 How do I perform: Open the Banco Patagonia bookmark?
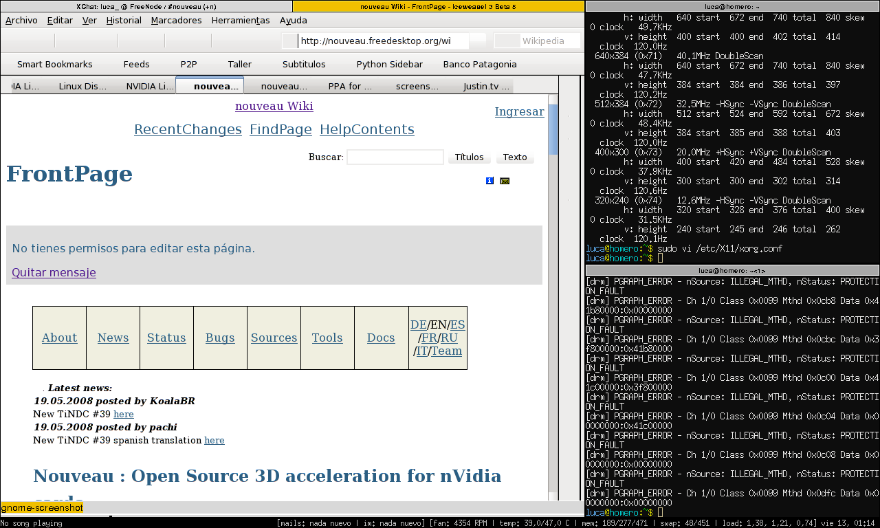point(479,64)
